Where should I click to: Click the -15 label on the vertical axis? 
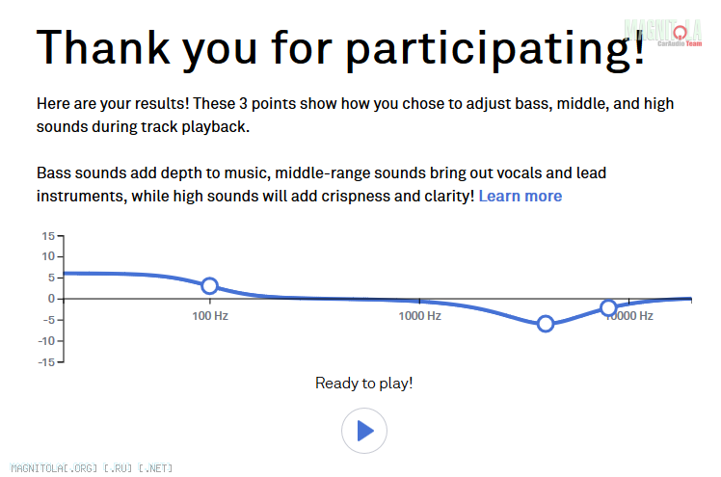pos(46,362)
